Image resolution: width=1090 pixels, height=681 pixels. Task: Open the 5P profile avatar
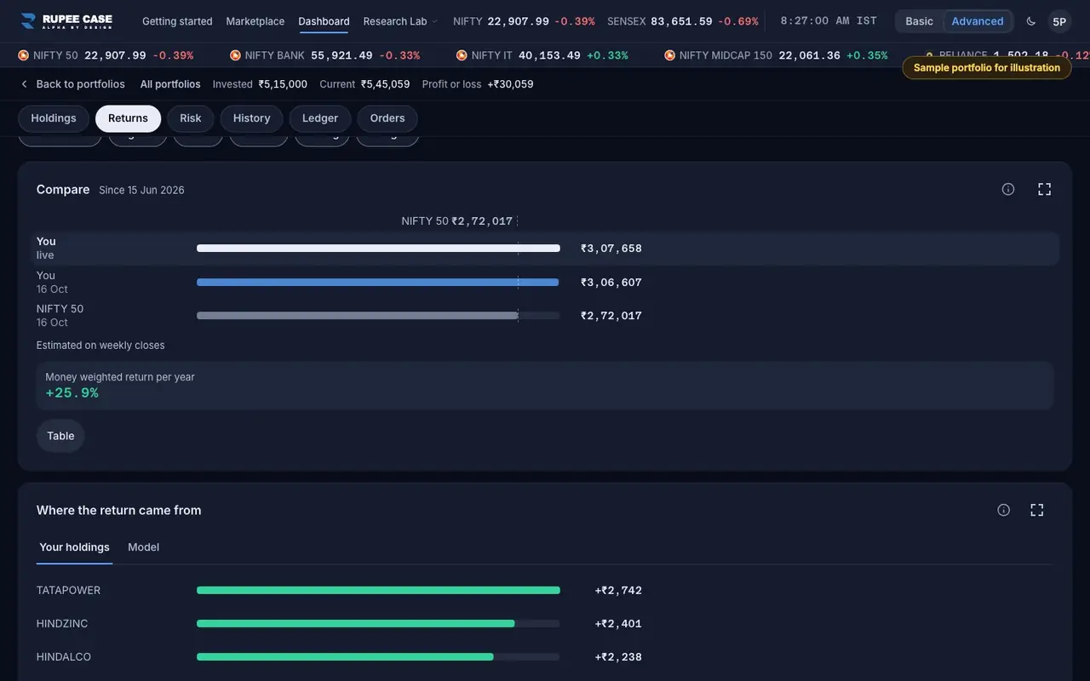pos(1059,21)
